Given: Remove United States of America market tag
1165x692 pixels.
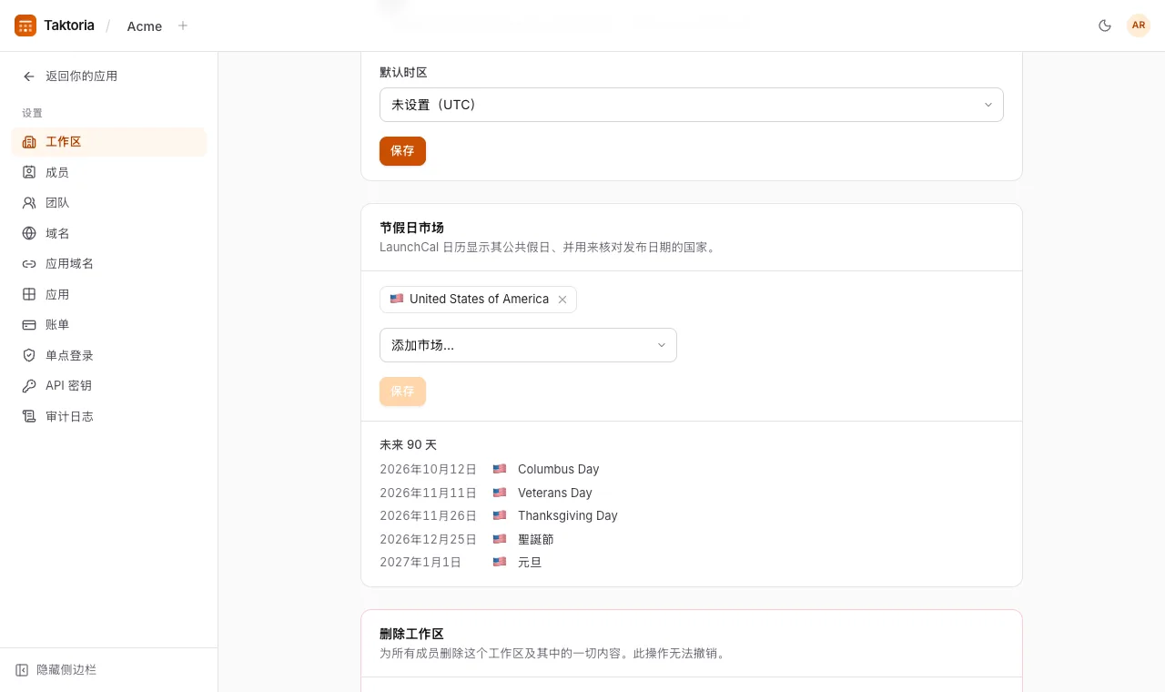Looking at the screenshot, I should coord(562,300).
